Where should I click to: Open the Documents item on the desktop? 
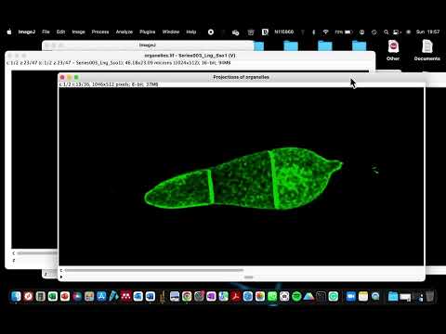pos(427,50)
